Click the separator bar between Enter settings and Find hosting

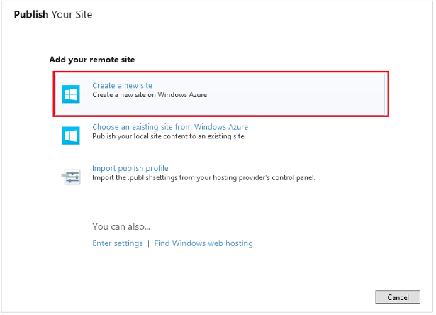pos(148,243)
